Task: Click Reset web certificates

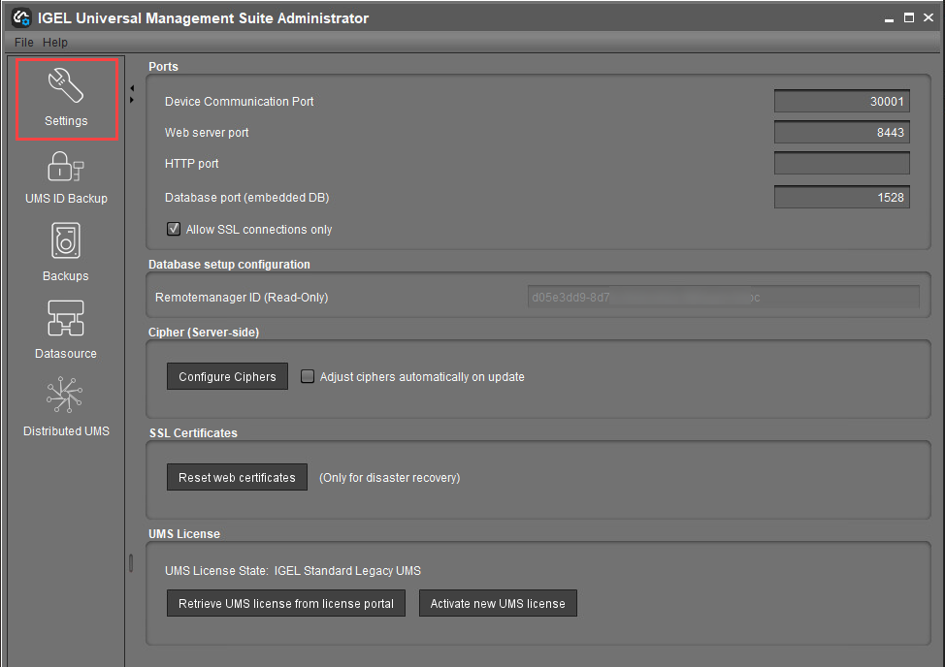Action: click(x=237, y=476)
